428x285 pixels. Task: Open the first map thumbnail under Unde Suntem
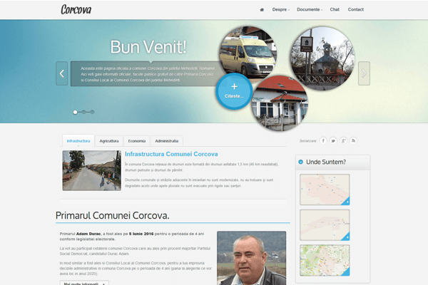[325, 190]
